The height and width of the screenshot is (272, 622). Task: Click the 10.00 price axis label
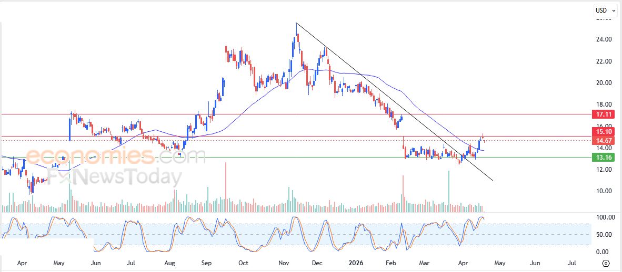[x=604, y=191]
